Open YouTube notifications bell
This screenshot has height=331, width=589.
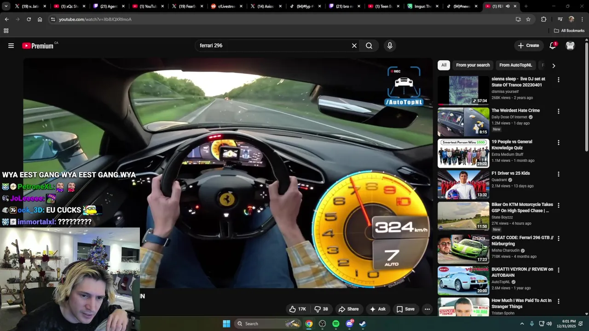[553, 46]
